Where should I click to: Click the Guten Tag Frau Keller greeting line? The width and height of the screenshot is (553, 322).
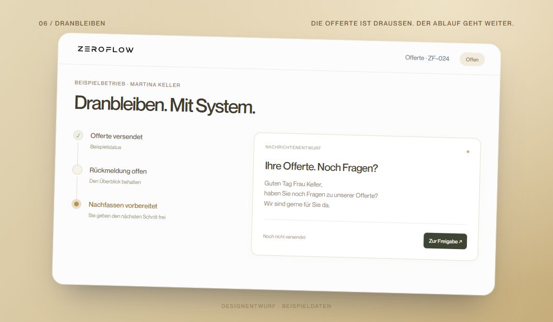click(x=293, y=184)
